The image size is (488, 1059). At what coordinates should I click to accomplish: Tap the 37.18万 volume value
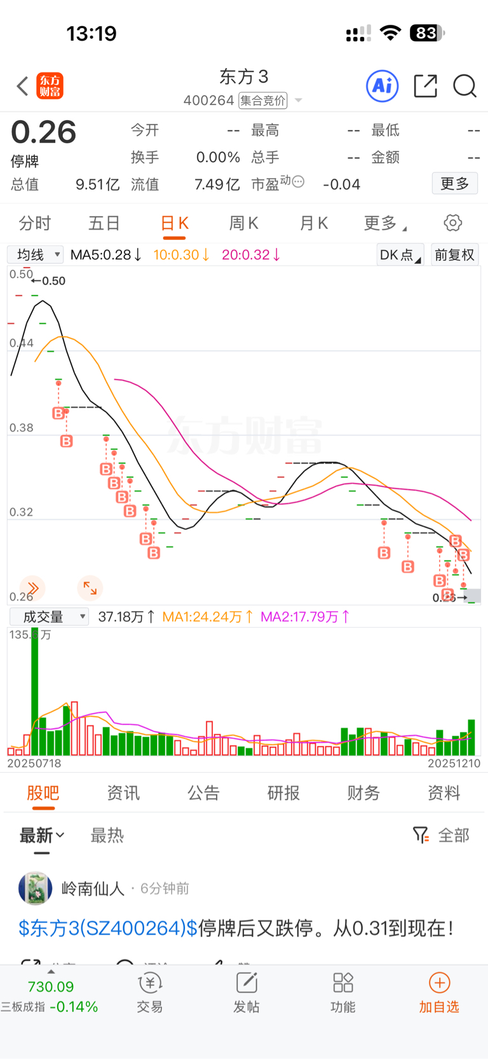point(126,616)
